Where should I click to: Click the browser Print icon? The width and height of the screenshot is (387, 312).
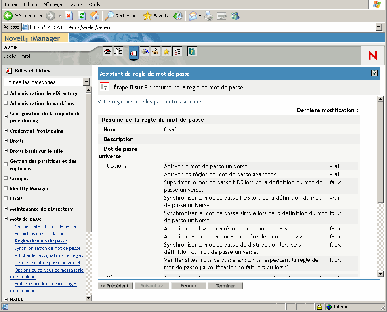pos(208,16)
